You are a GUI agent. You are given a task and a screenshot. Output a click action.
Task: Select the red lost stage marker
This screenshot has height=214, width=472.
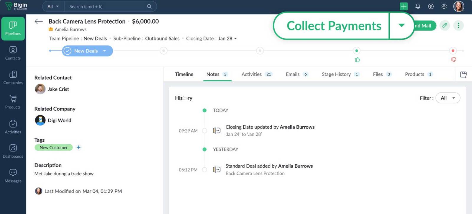tap(453, 51)
